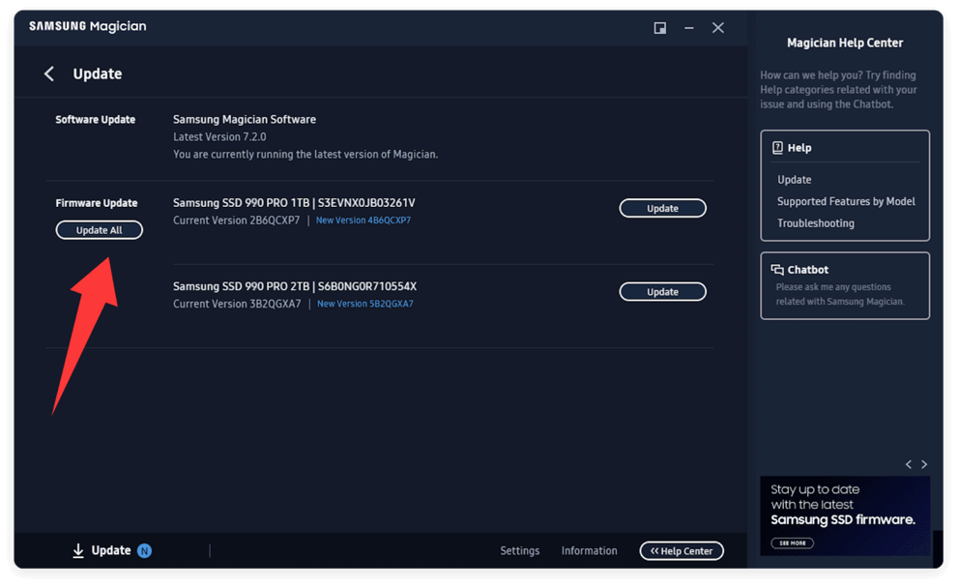Open the Chatbot question panel
Image resolution: width=958 pixels, height=587 pixels.
tap(845, 285)
